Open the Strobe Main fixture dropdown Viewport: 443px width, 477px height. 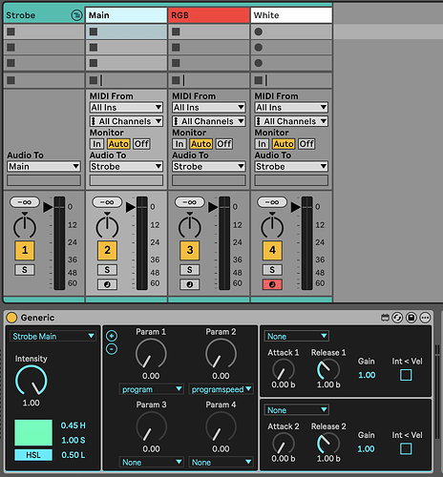coord(53,336)
